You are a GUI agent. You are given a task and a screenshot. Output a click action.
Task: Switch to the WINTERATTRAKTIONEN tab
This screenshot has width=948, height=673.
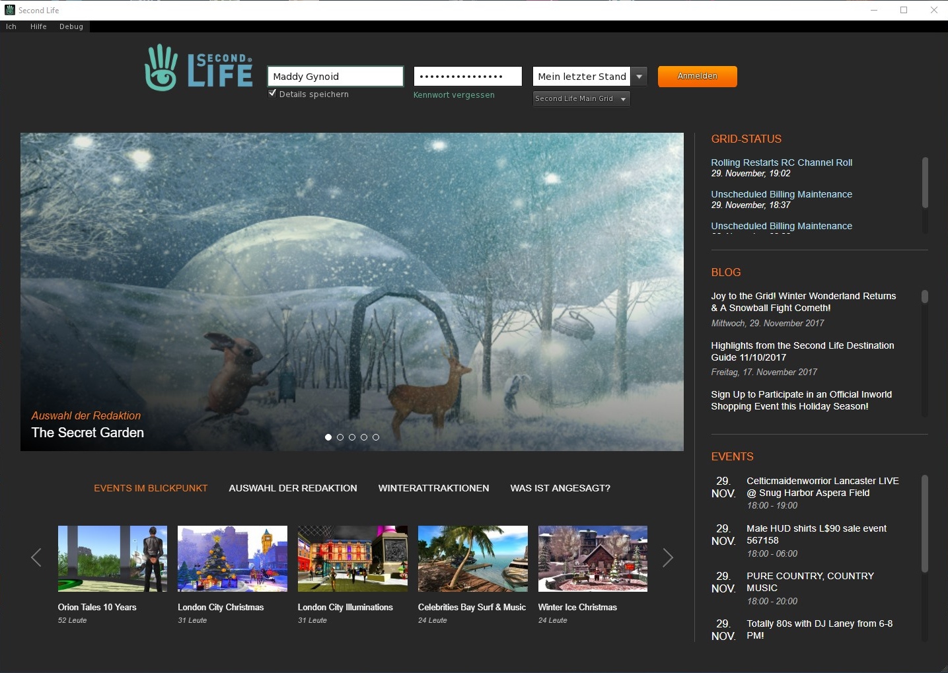click(x=433, y=488)
